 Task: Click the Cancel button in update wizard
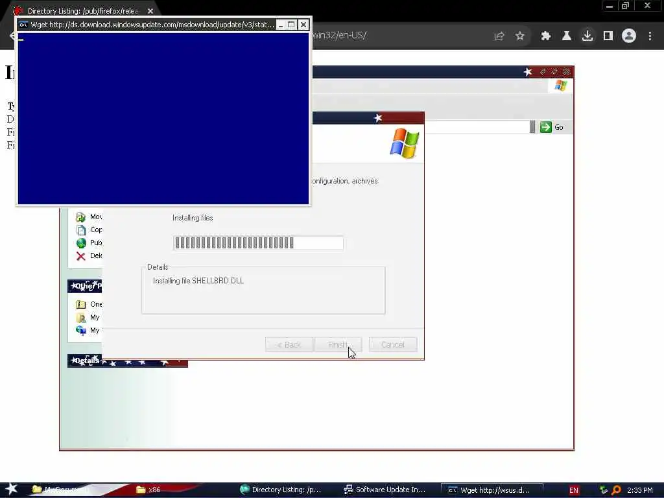click(x=393, y=345)
